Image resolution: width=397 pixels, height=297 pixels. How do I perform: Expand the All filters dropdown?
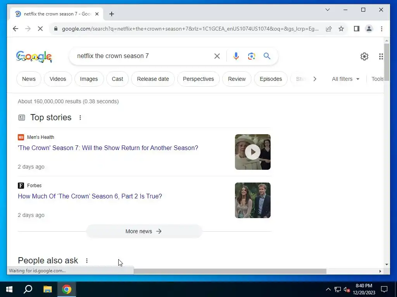point(345,79)
